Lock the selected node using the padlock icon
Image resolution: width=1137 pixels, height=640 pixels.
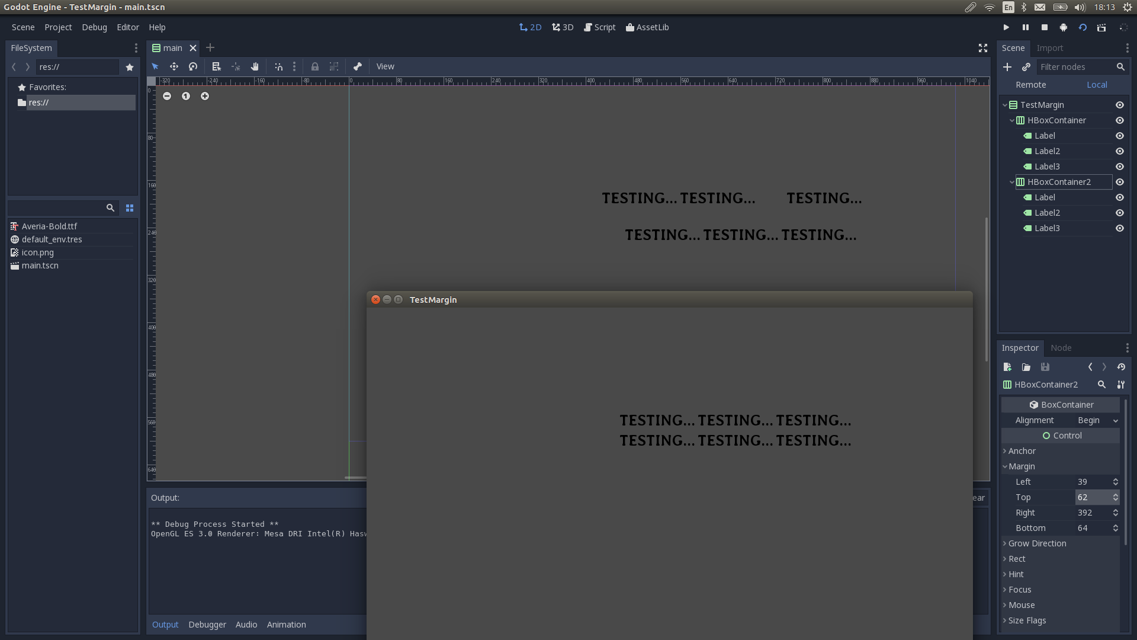(x=315, y=66)
